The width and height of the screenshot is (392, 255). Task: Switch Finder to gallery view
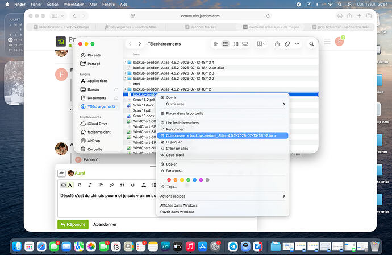[245, 44]
